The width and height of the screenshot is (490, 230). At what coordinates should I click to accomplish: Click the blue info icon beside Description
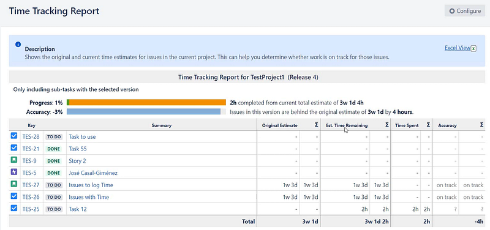pos(18,44)
